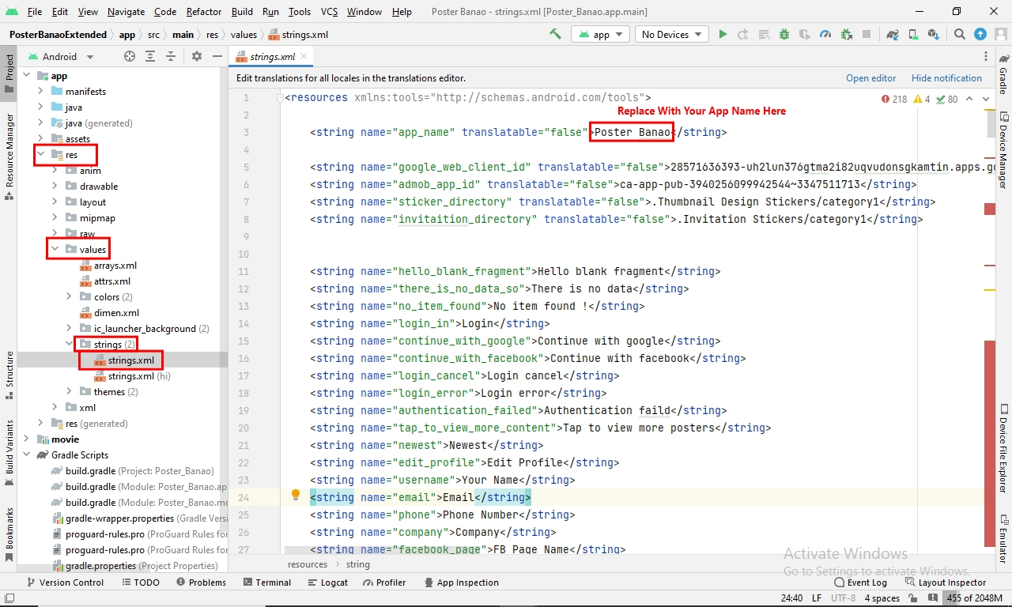The image size is (1012, 607).
Task: Open the No Devices dropdown
Action: coord(673,34)
